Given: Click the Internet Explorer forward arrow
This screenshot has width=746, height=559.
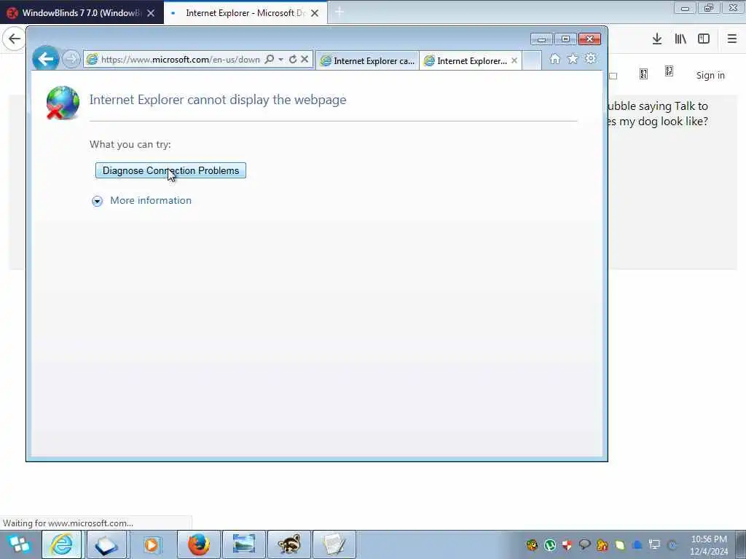Looking at the screenshot, I should coord(71,60).
